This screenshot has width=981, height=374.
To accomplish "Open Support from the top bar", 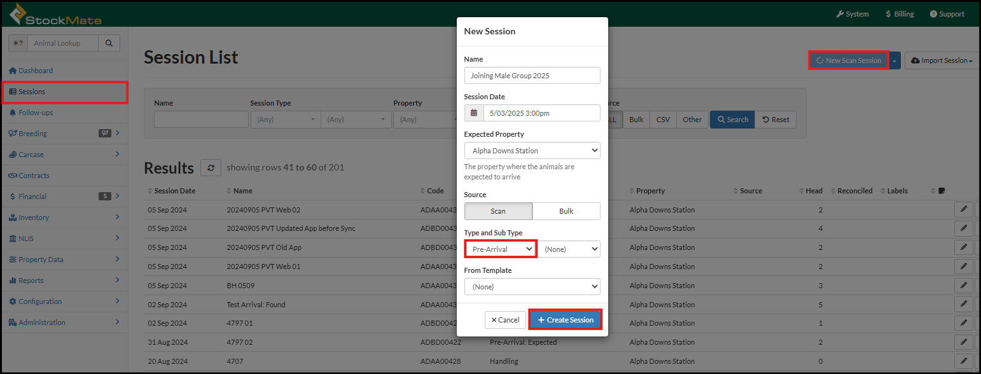I will 947,14.
